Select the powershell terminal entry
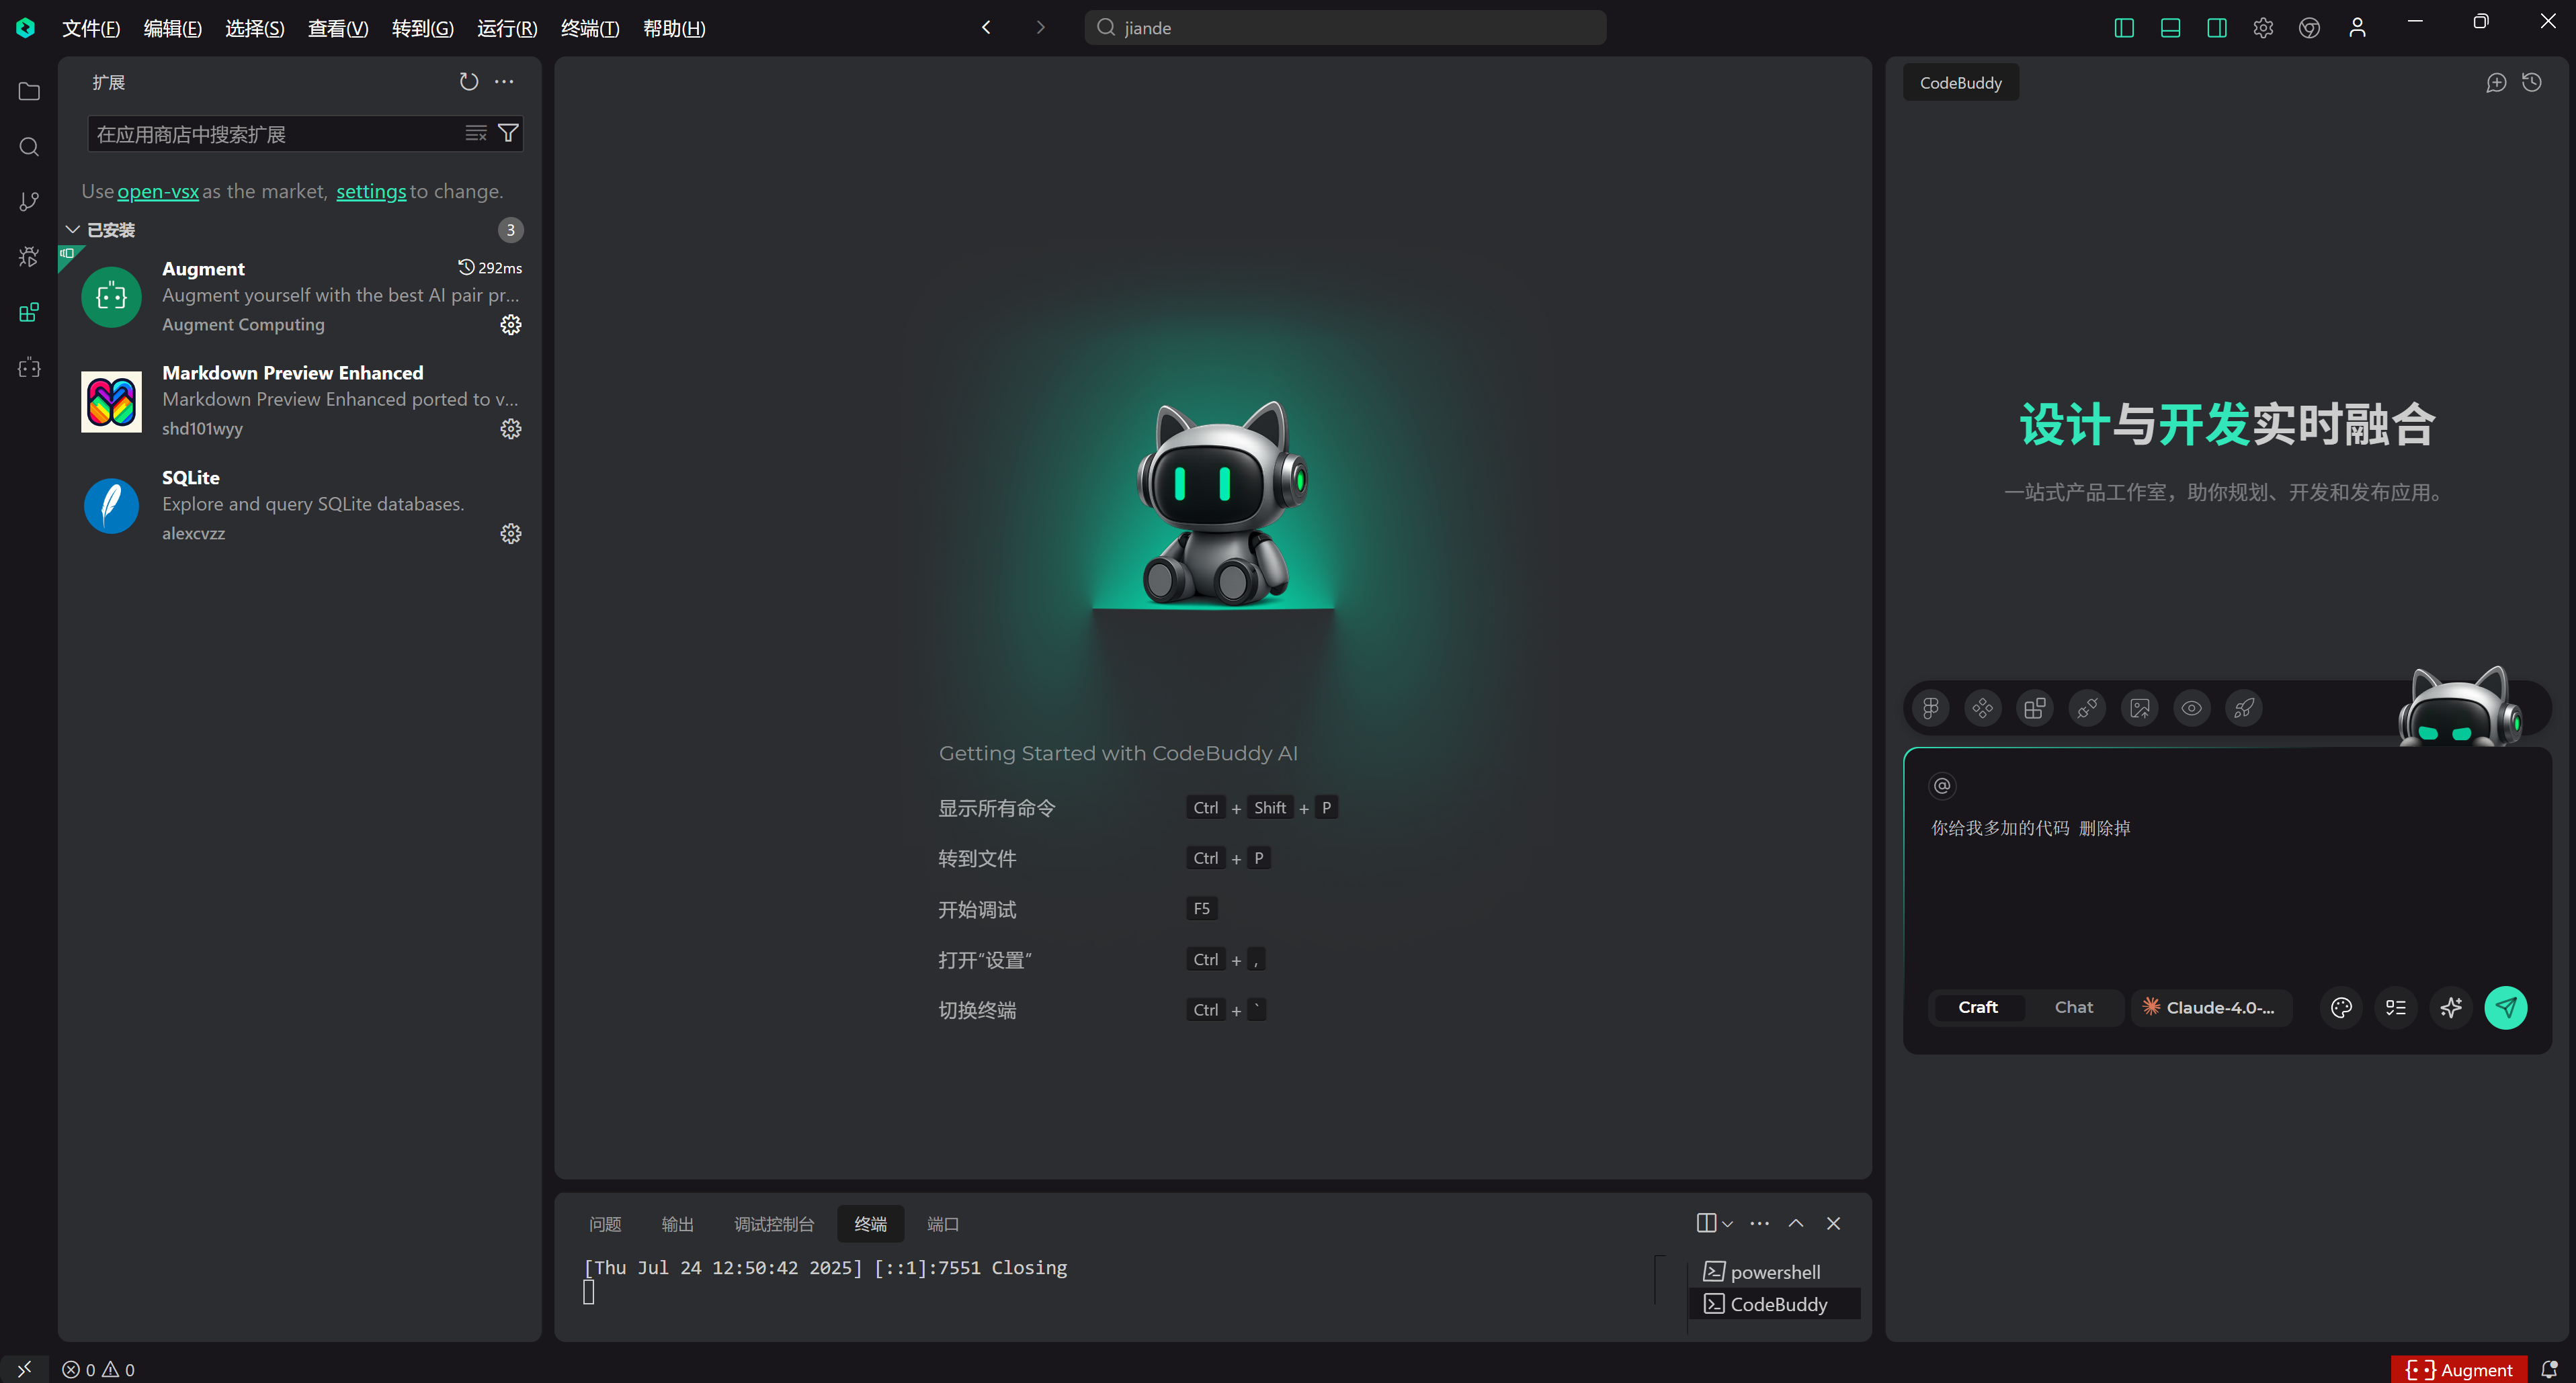 point(1774,1272)
